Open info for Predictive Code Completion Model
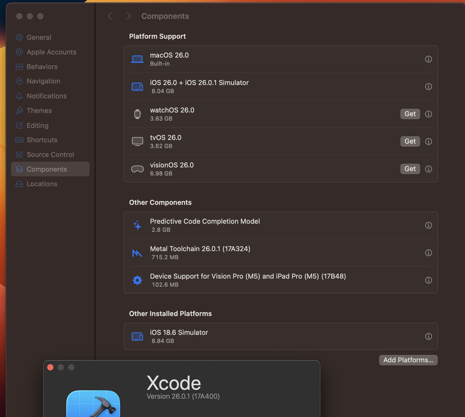The width and height of the screenshot is (465, 417). pyautogui.click(x=428, y=225)
